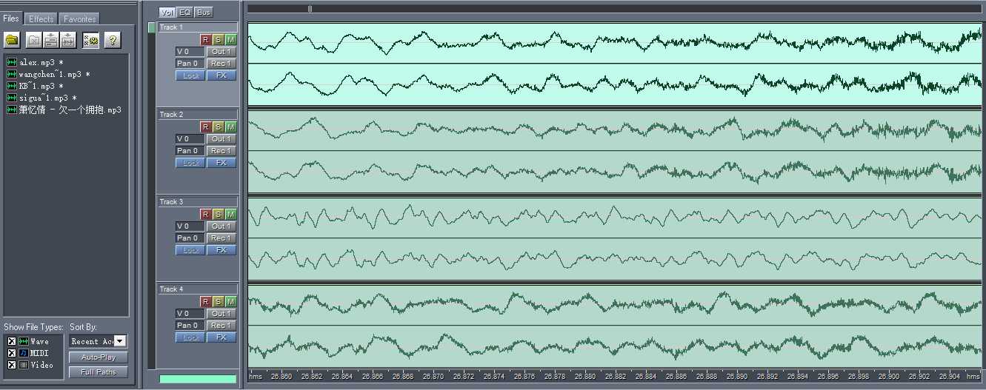The width and height of the screenshot is (986, 390).
Task: Open the FX settings for Track 3
Action: pos(221,250)
